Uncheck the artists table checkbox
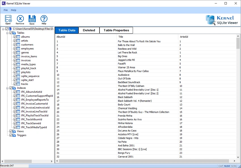Viewport: 241px width, 168px height. coord(15,41)
